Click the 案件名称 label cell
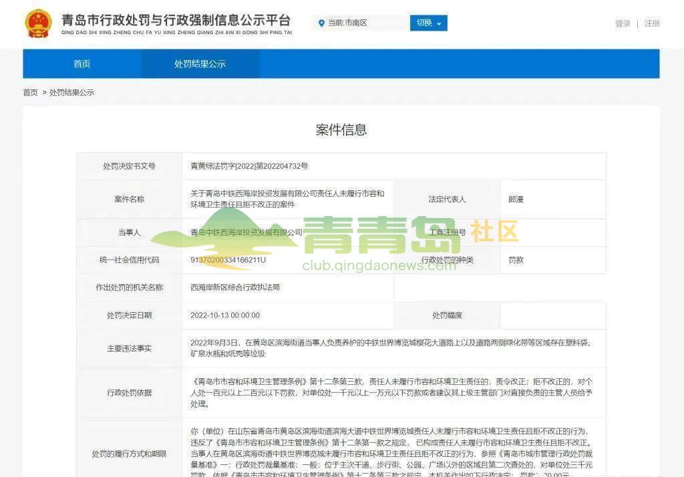The width and height of the screenshot is (684, 477). coord(129,199)
